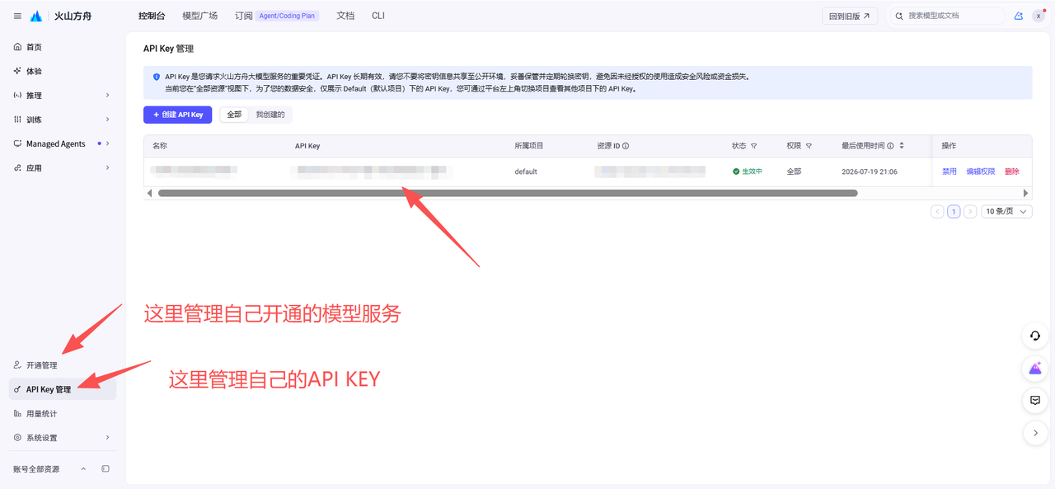Viewport: 1055px width, 489px height.
Task: Click 删除 for the API key
Action: 1012,172
